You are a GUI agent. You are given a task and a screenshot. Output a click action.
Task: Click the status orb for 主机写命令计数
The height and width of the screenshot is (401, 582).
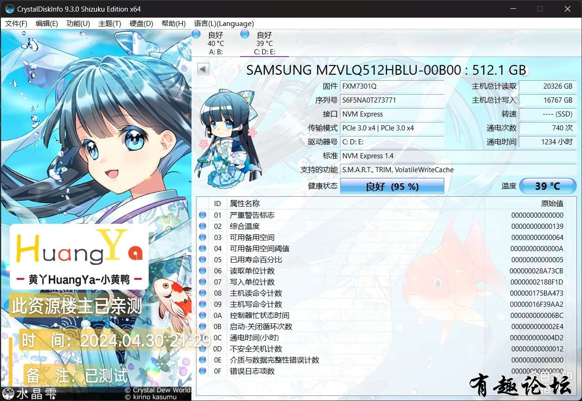tap(203, 304)
